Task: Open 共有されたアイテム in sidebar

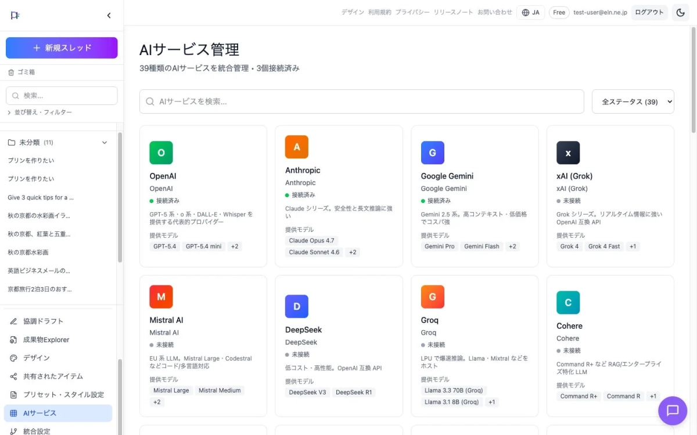Action: (x=58, y=376)
